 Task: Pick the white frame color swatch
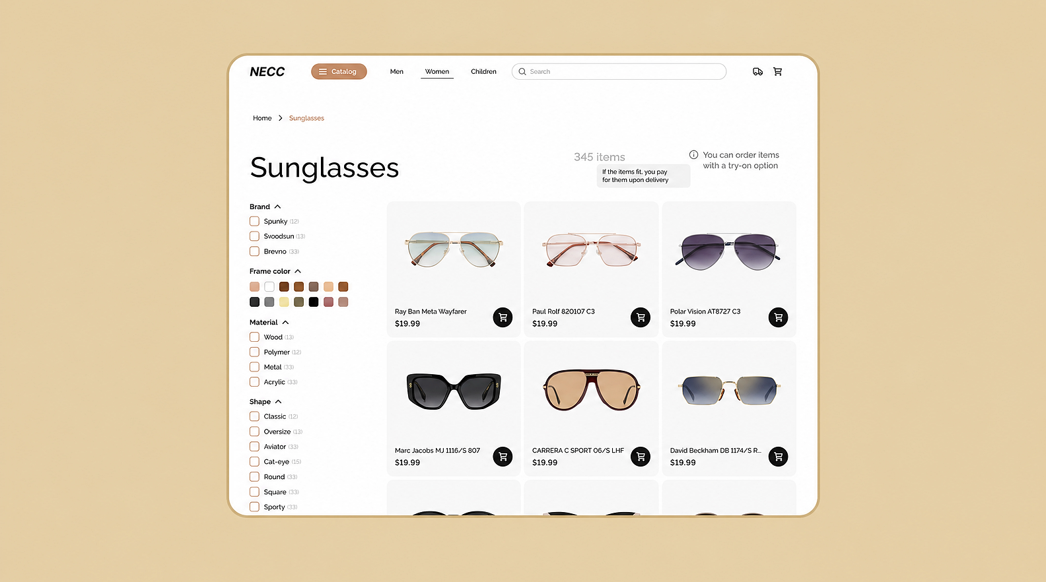click(269, 286)
